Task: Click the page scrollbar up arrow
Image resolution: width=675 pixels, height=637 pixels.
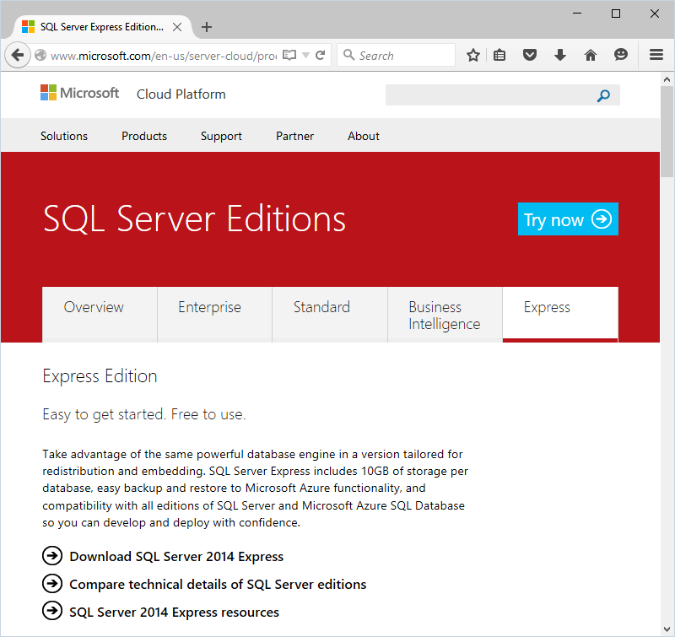Action: pyautogui.click(x=667, y=79)
